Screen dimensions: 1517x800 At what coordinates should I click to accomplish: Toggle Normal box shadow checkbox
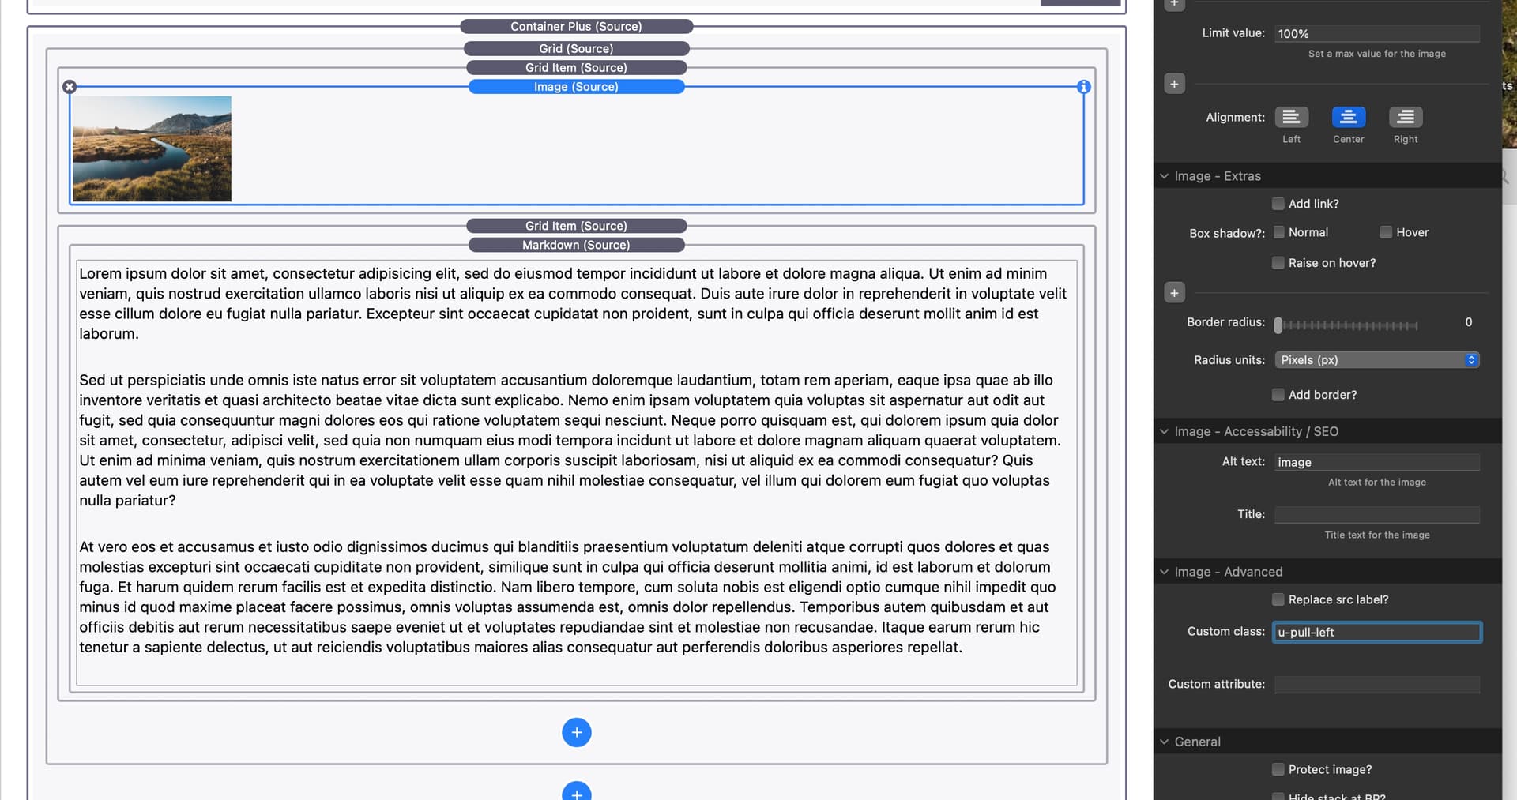1278,232
